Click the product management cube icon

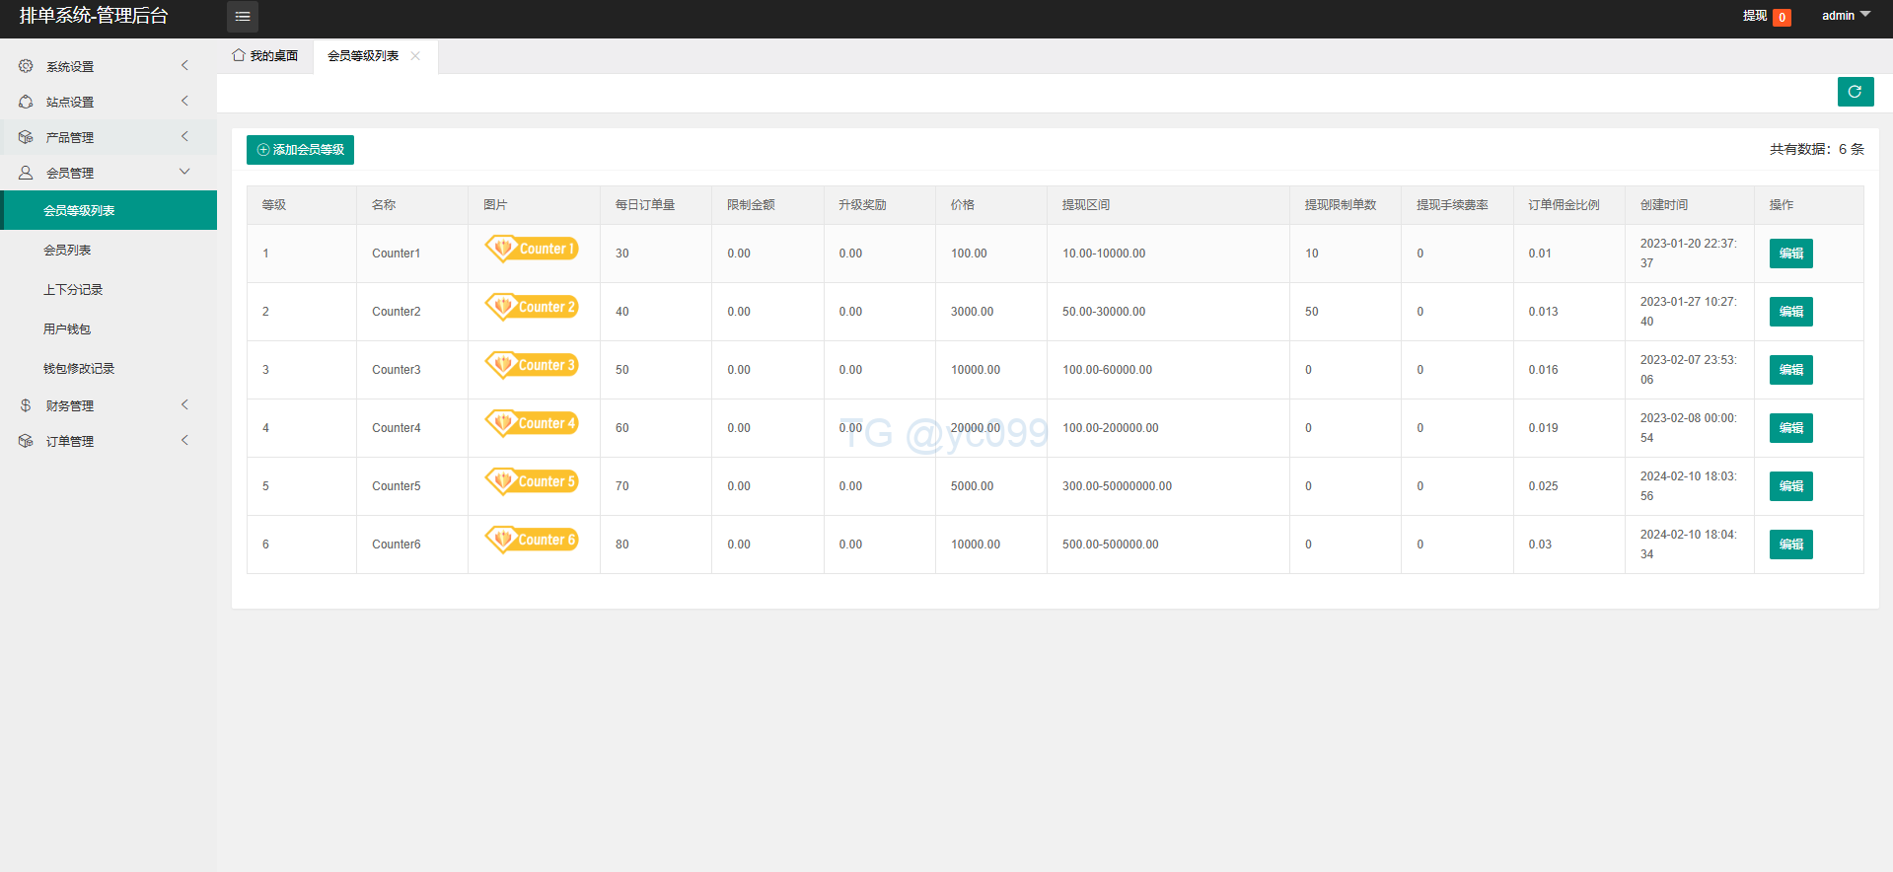coord(26,137)
